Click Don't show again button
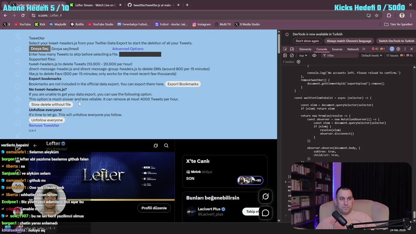Viewport: 416px width, 234px height. pyautogui.click(x=307, y=41)
